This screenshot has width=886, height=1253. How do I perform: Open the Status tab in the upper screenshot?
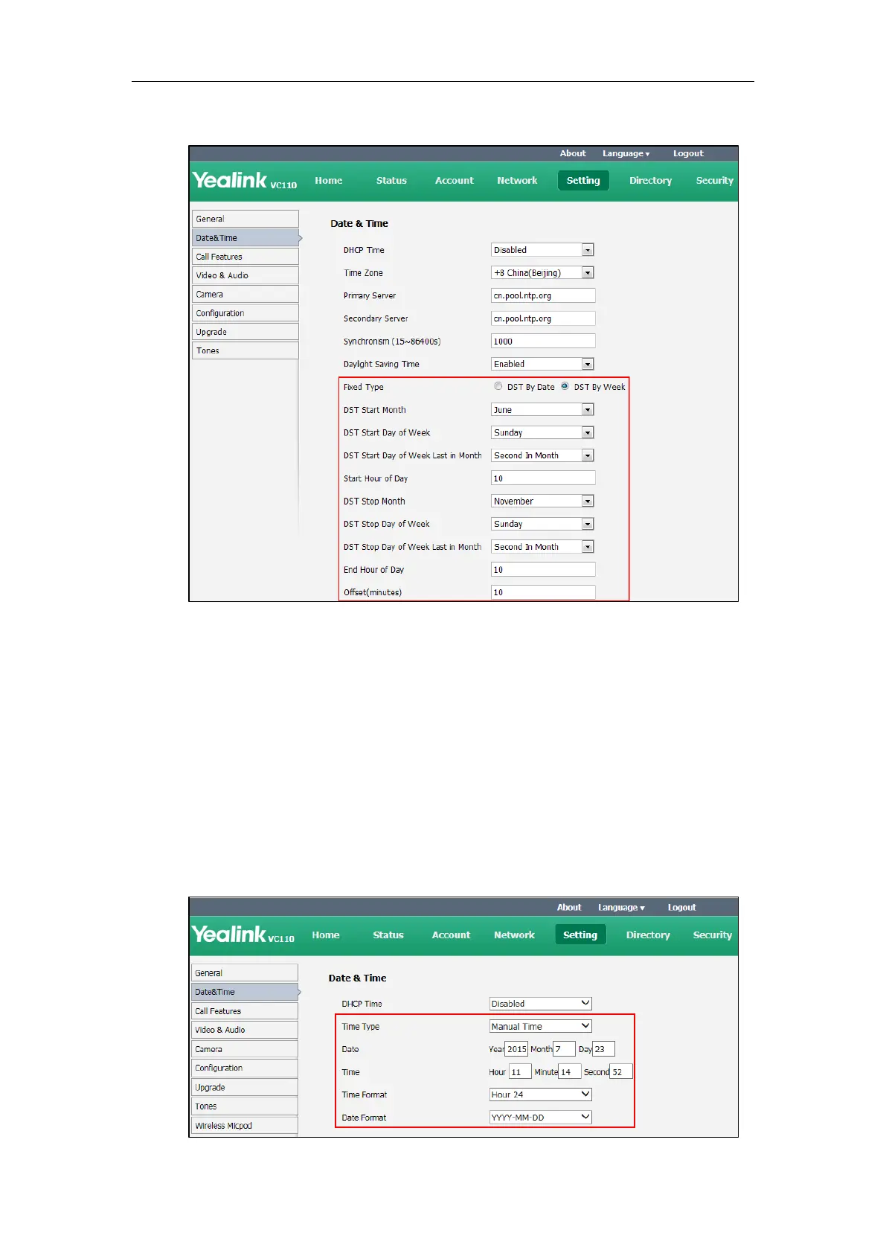(x=391, y=181)
